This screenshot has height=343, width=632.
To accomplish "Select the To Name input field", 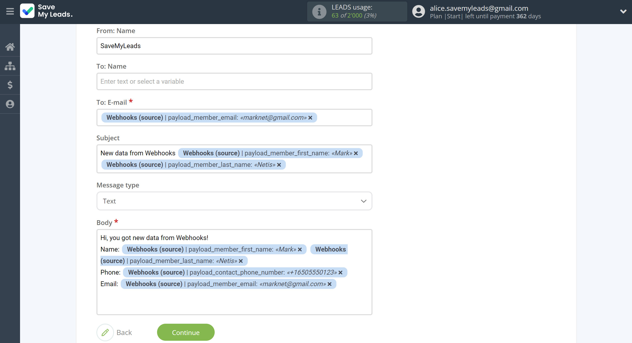I will click(233, 81).
